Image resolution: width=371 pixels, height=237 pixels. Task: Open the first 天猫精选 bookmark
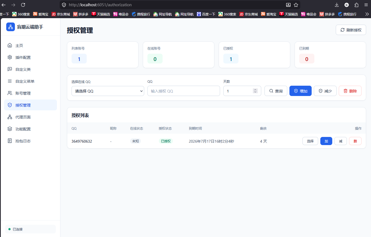(x=101, y=14)
